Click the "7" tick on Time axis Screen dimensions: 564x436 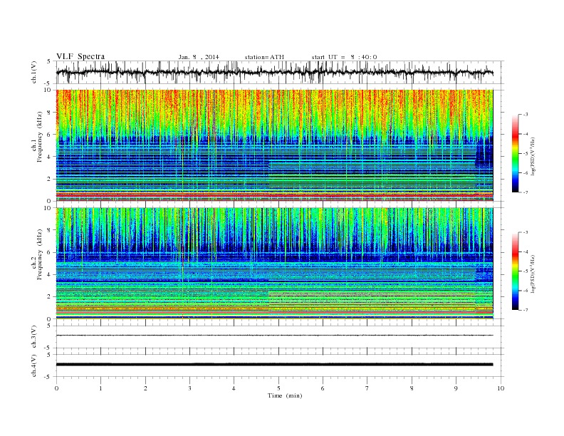[x=367, y=388]
